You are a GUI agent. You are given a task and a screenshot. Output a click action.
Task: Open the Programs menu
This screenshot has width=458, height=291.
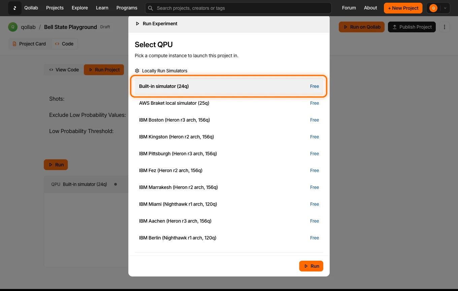tap(127, 8)
